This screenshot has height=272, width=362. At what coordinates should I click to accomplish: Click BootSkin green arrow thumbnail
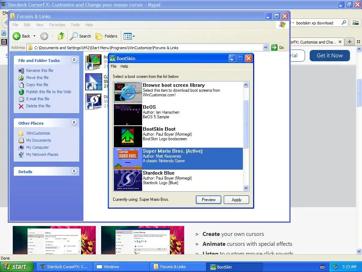tap(128, 137)
